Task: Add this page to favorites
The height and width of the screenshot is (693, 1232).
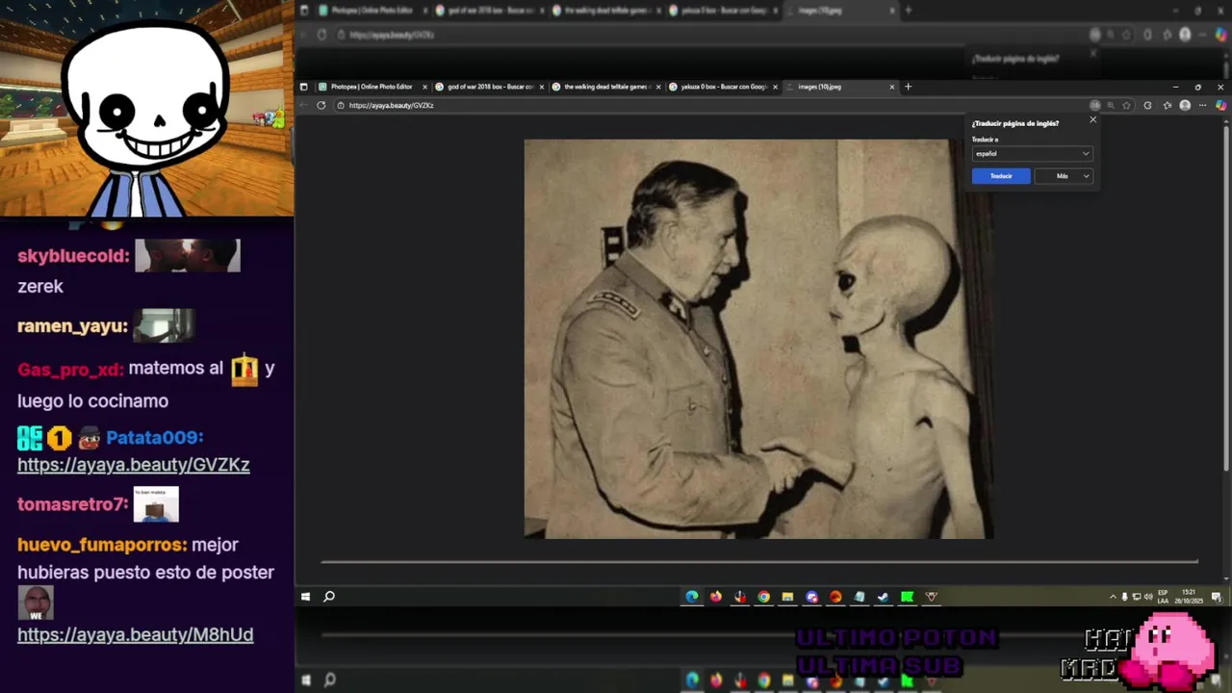Action: point(1127,105)
